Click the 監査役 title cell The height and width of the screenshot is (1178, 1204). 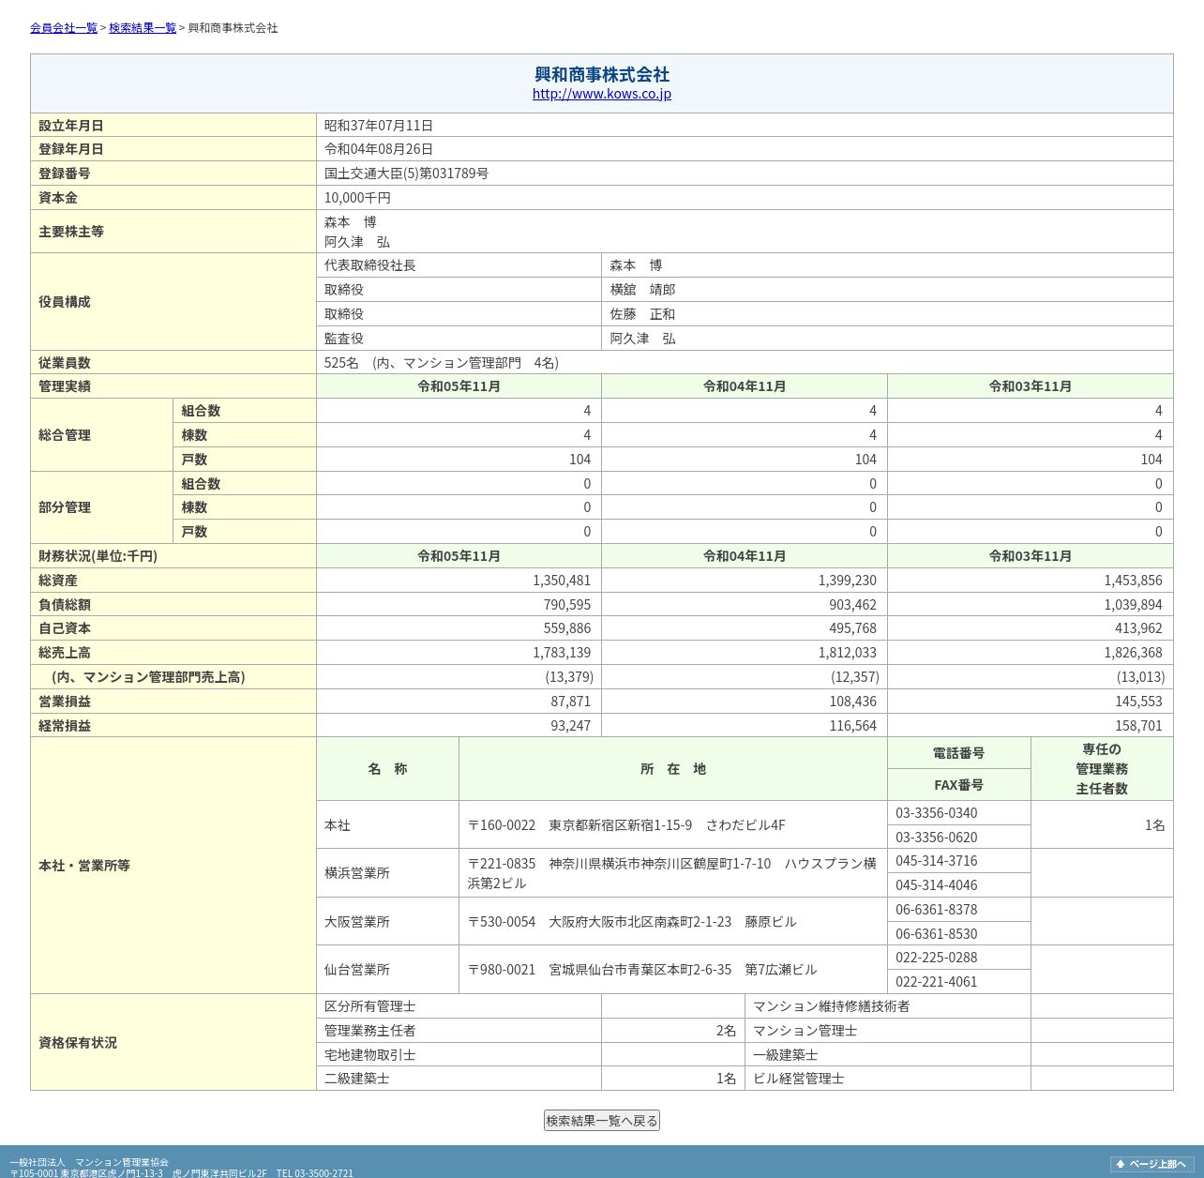(x=459, y=339)
